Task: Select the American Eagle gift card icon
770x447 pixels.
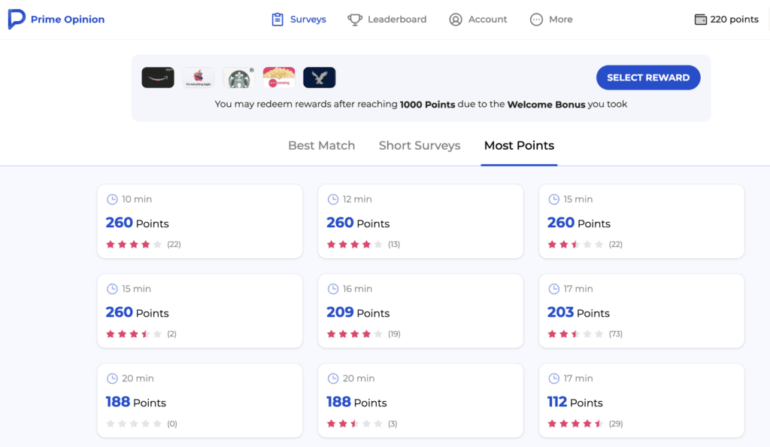Action: point(320,78)
